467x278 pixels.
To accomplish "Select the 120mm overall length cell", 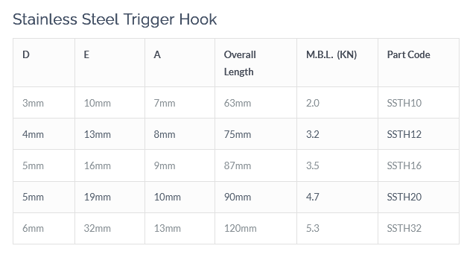I will click(x=255, y=229).
